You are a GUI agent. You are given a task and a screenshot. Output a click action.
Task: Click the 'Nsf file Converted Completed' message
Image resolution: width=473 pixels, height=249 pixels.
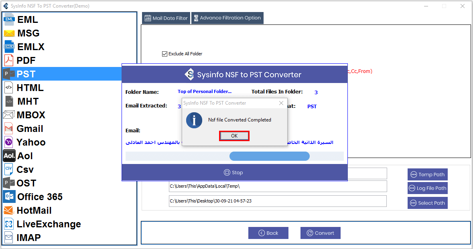[240, 120]
